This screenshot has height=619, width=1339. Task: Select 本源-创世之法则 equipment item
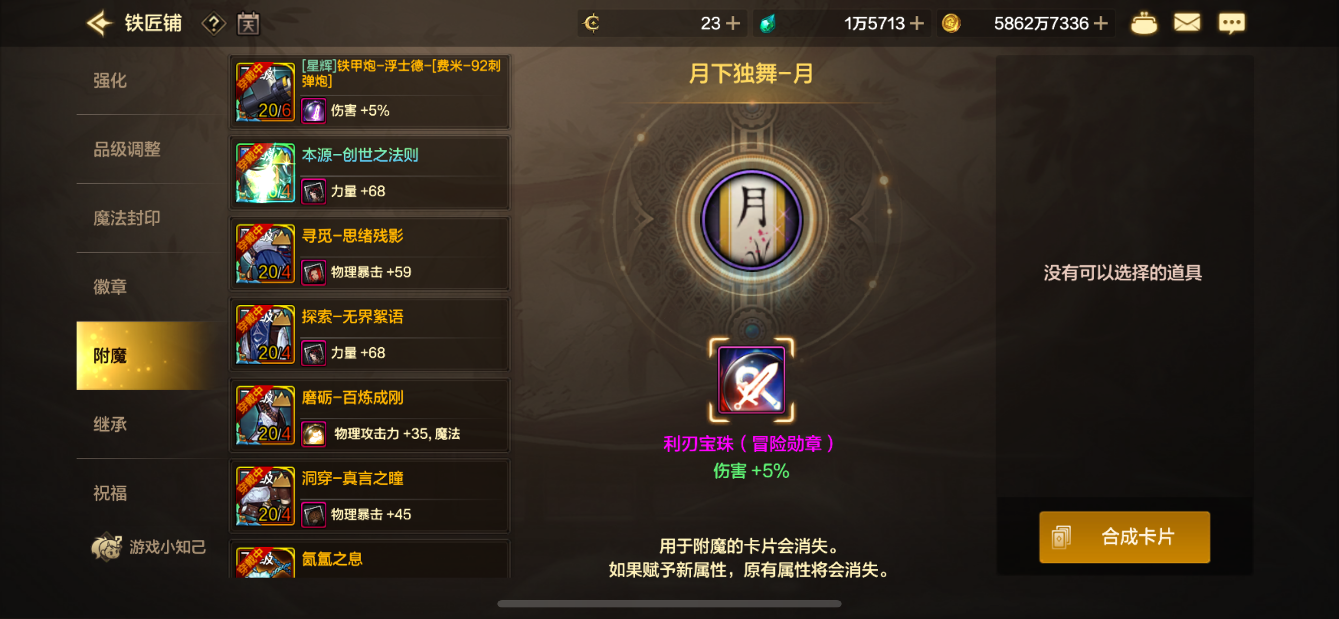pos(369,173)
